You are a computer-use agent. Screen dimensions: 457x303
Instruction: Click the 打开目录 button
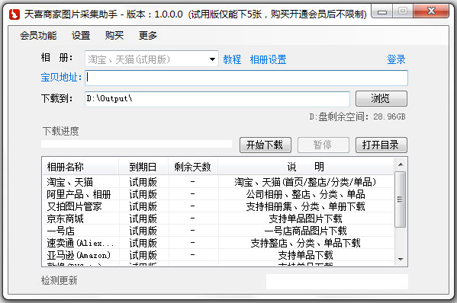click(381, 145)
